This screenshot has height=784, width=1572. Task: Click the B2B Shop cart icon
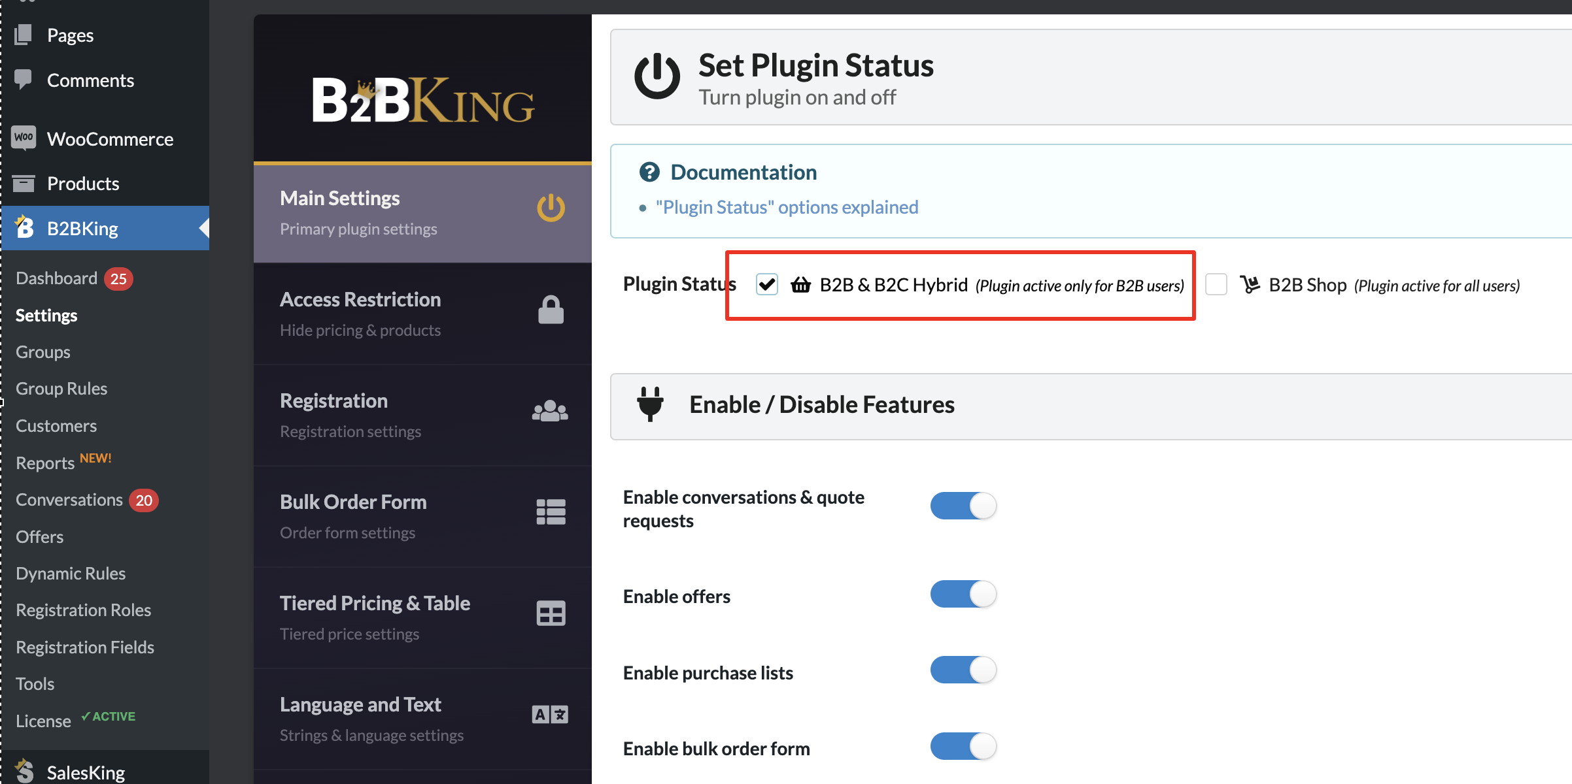(x=1250, y=285)
